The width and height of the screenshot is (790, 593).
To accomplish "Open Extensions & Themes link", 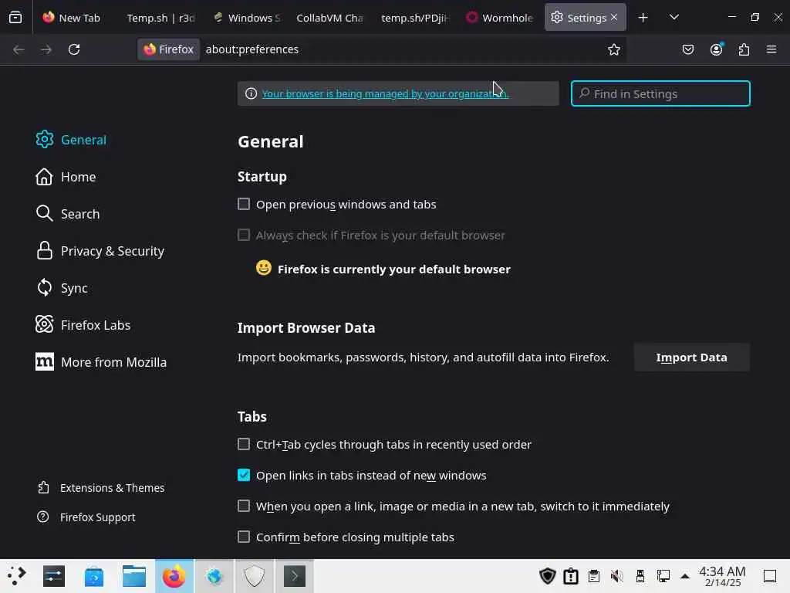I will pos(101,488).
